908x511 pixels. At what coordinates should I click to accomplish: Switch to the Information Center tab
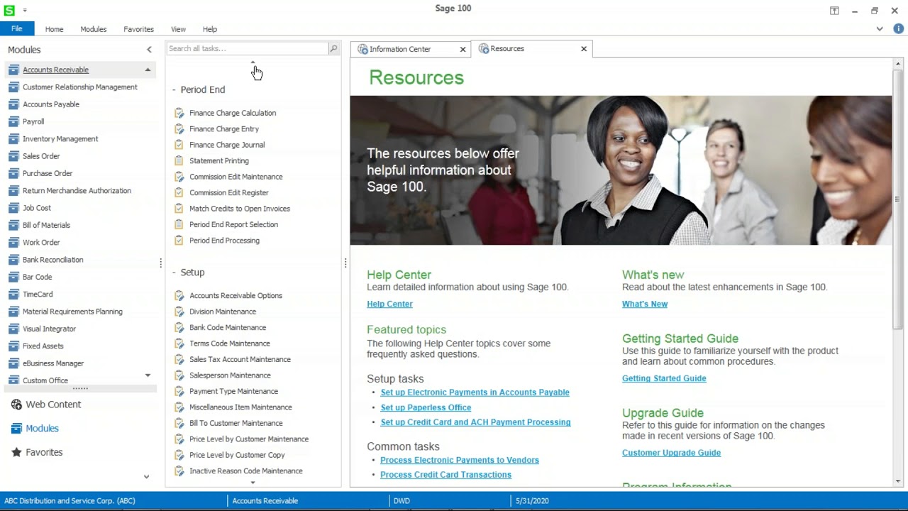(x=400, y=49)
